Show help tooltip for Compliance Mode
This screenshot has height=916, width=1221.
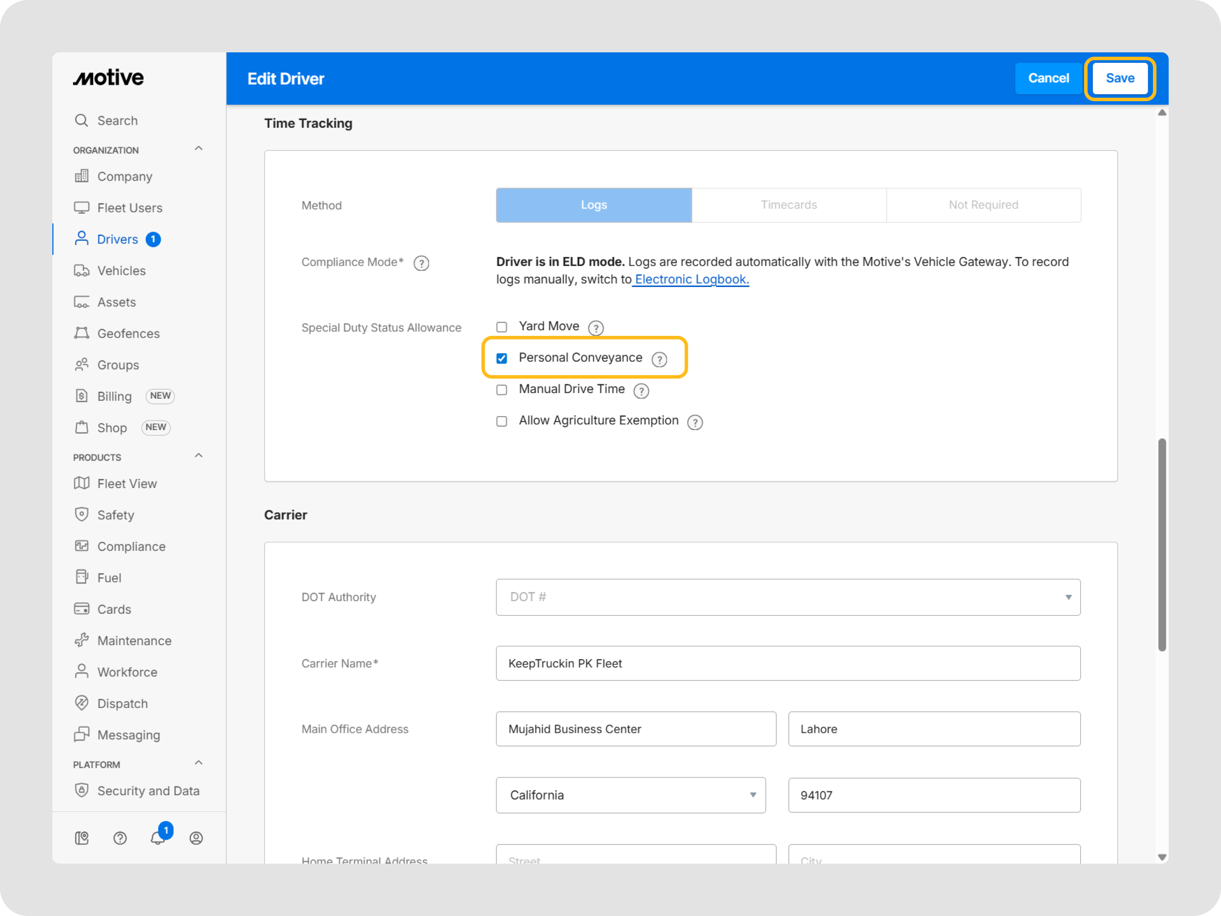click(421, 263)
